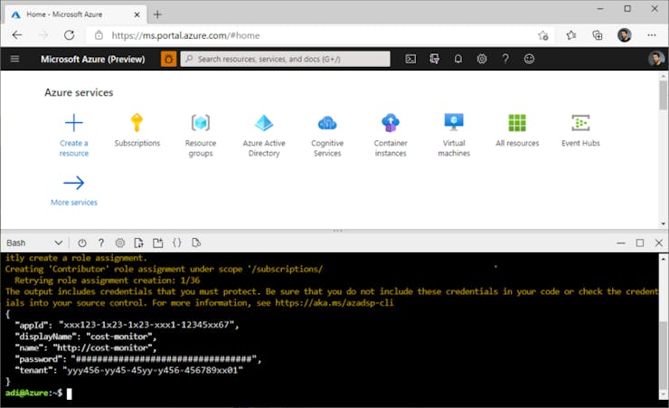Image resolution: width=669 pixels, height=408 pixels.
Task: Click the Azure services heading
Action: tap(79, 92)
